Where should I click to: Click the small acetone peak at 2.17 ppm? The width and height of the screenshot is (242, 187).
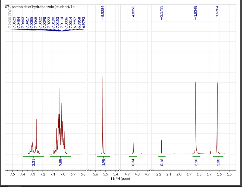pyautogui.click(x=161, y=147)
